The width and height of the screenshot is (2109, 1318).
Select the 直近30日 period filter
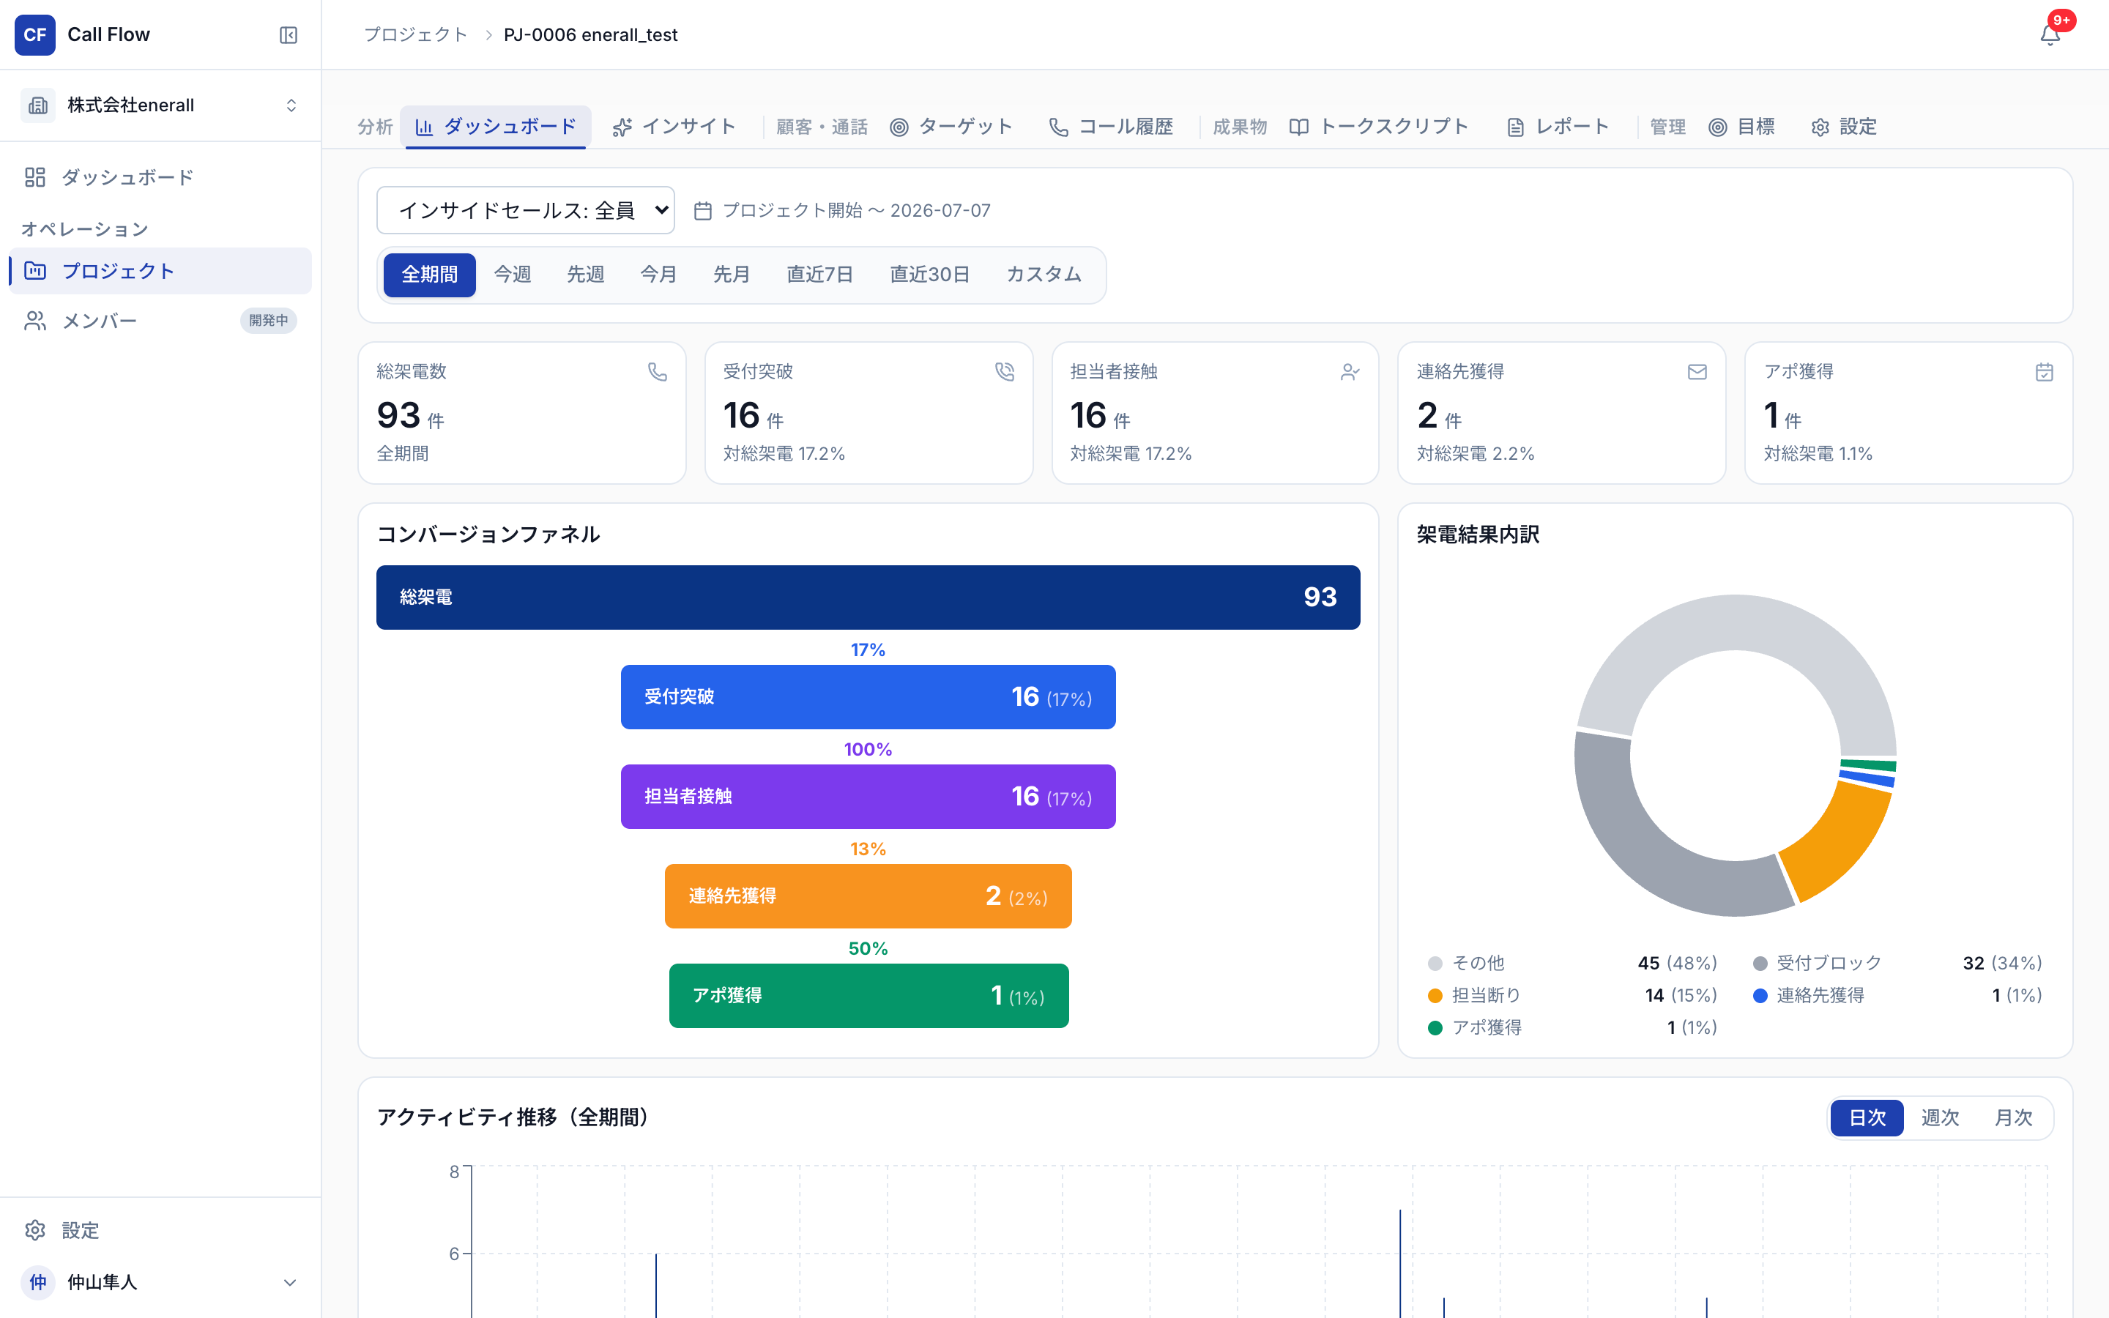[929, 275]
